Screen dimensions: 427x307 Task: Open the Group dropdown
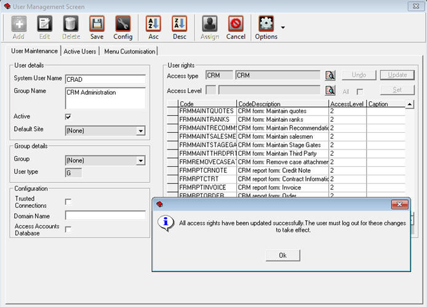[140, 161]
